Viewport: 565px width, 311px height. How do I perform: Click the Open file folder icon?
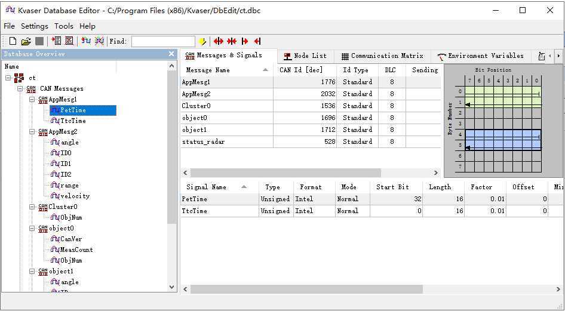(x=26, y=41)
